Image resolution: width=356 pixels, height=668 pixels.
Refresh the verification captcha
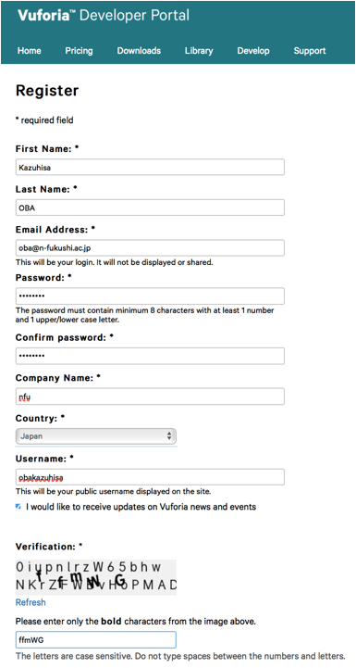[31, 602]
